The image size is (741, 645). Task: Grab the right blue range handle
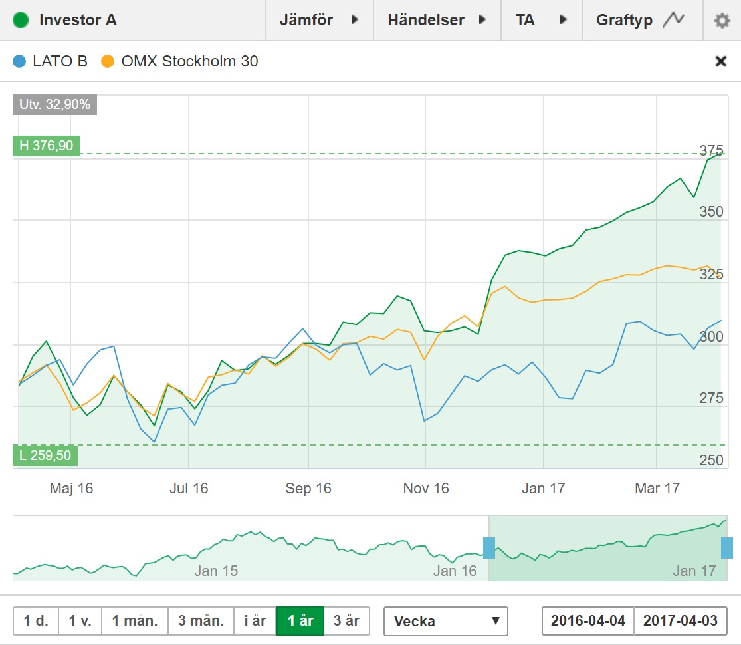pyautogui.click(x=727, y=548)
